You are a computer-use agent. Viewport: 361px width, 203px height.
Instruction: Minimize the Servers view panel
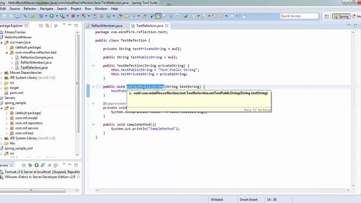click(70, 164)
